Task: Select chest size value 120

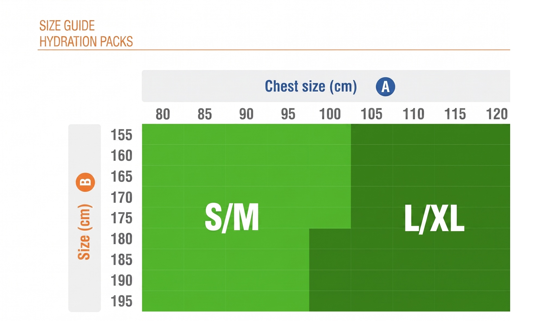Action: click(497, 114)
